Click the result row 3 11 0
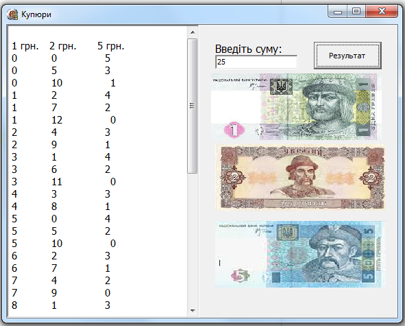The height and width of the screenshot is (326, 405). [64, 182]
